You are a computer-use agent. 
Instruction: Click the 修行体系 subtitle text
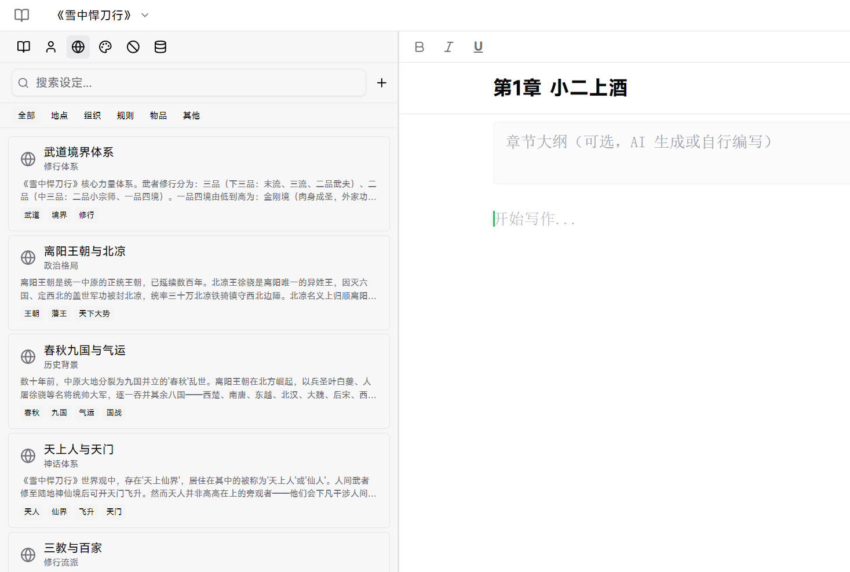click(x=61, y=166)
